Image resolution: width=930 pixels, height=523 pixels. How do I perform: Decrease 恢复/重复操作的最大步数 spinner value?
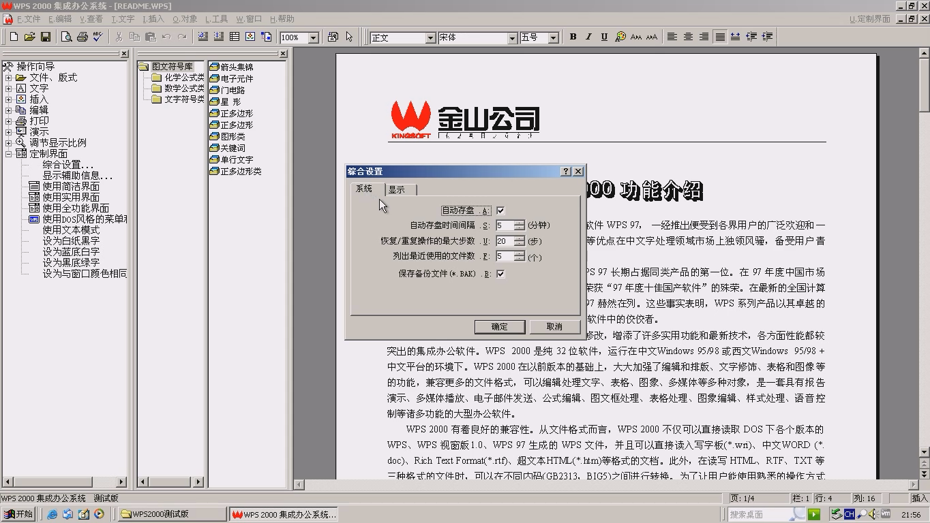click(x=520, y=244)
